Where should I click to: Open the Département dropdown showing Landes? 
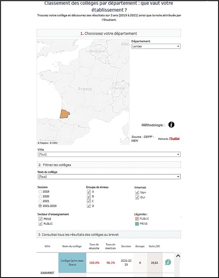pos(156,46)
